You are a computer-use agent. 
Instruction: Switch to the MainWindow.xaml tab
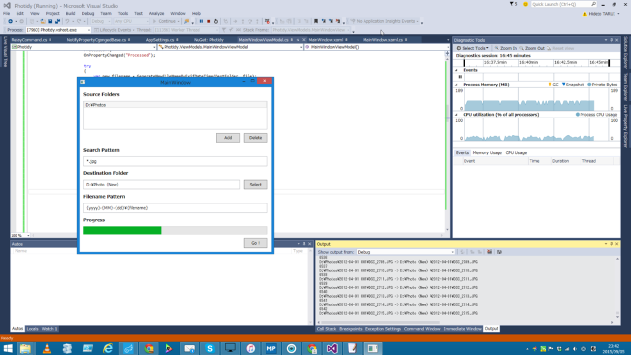[326, 40]
